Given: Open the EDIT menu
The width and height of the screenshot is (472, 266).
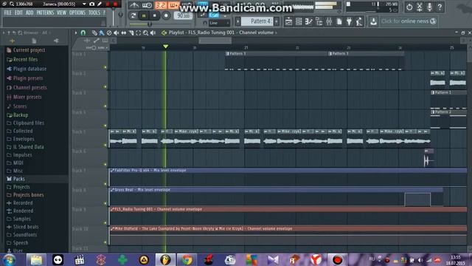Looking at the screenshot, I should point(18,13).
